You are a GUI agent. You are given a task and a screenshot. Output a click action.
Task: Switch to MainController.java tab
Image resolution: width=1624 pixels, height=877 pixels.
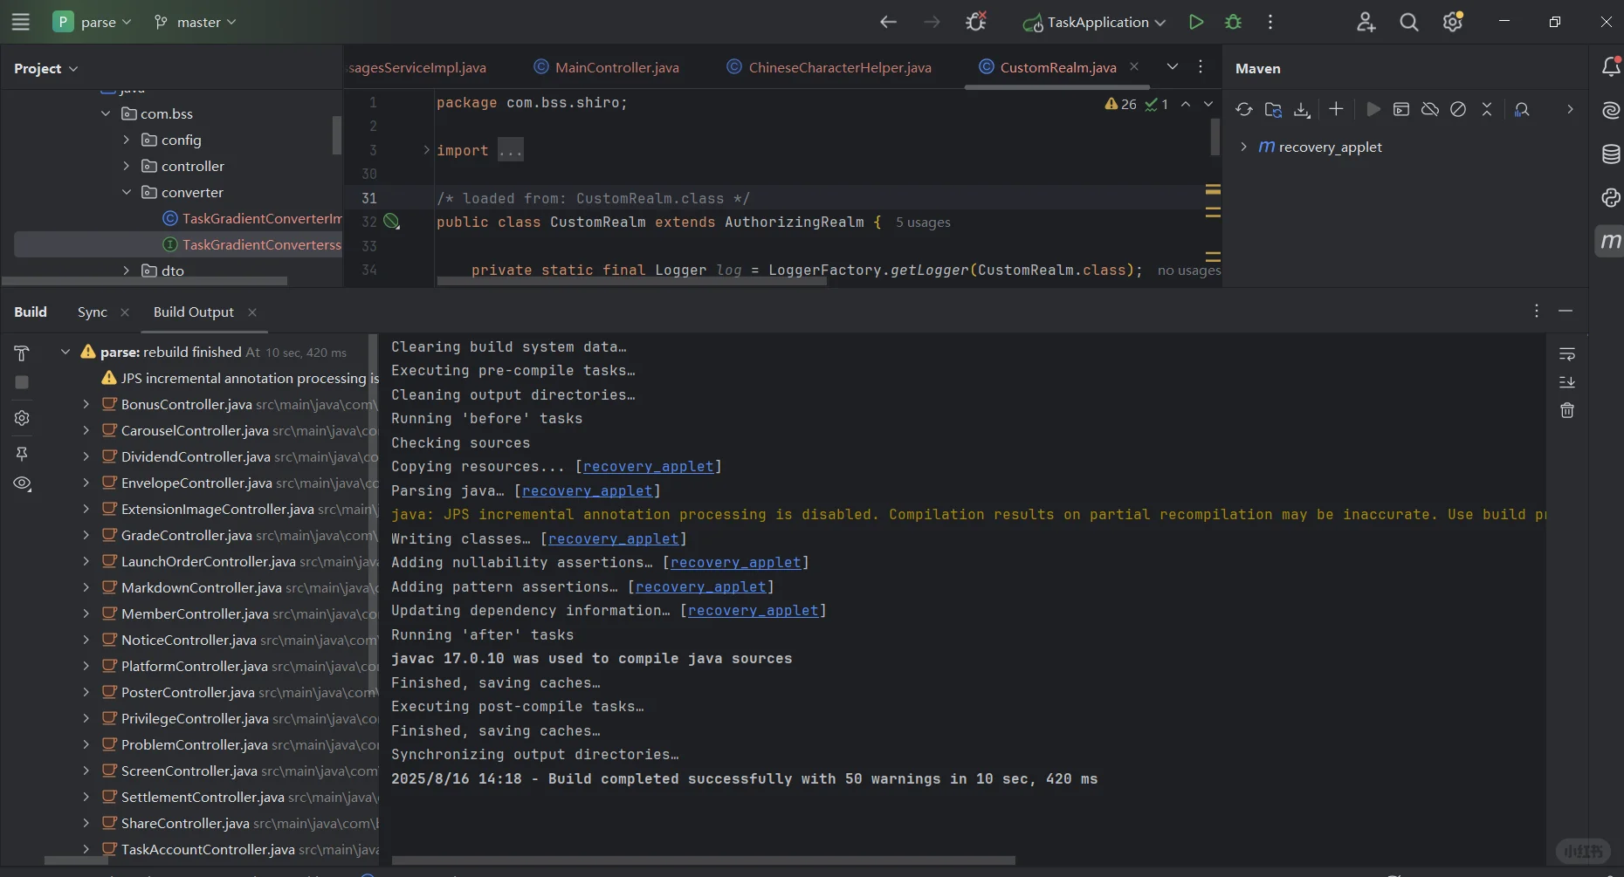pyautogui.click(x=616, y=67)
